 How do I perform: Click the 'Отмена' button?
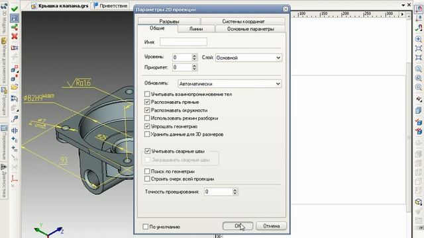(271, 226)
